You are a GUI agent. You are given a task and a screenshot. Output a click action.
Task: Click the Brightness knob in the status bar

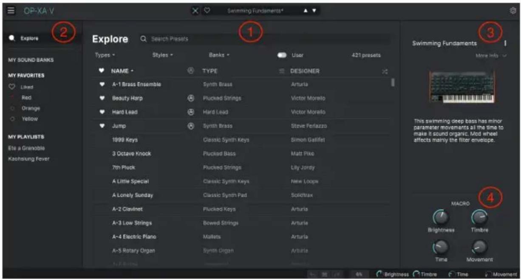pyautogui.click(x=380, y=275)
